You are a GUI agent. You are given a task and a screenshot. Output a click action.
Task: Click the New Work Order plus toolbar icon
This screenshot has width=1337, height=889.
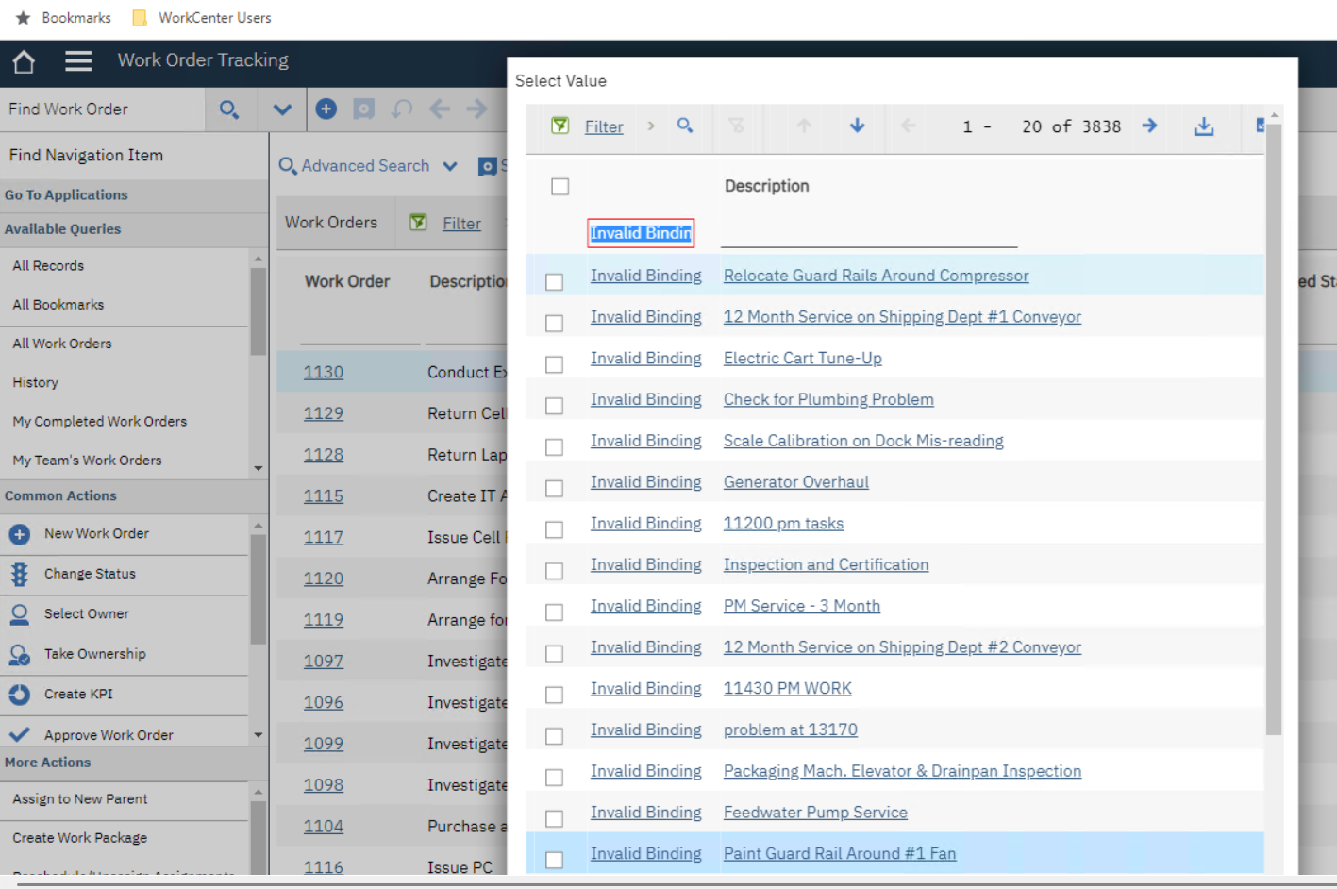click(x=326, y=109)
